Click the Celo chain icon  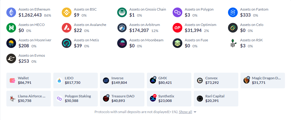pos(233,28)
